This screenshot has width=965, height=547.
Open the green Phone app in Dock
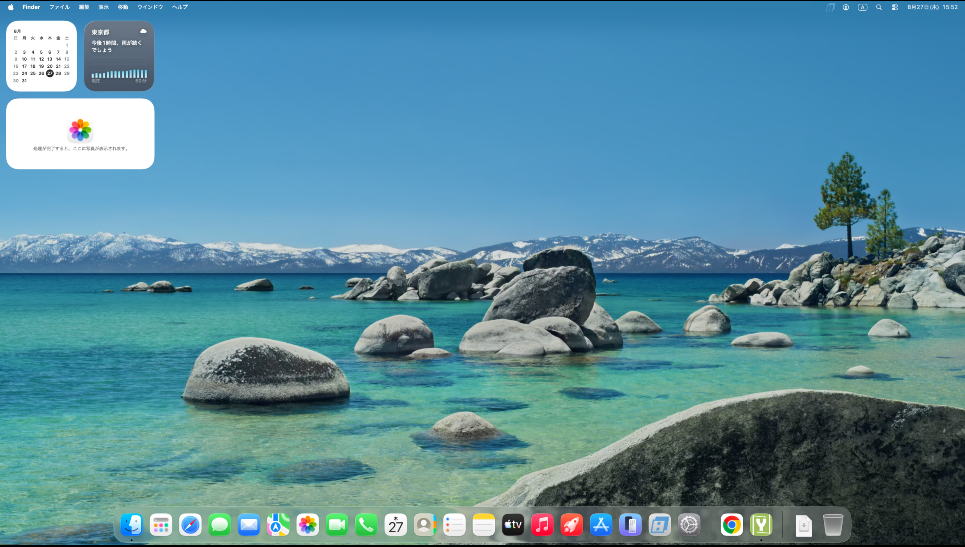pos(366,524)
